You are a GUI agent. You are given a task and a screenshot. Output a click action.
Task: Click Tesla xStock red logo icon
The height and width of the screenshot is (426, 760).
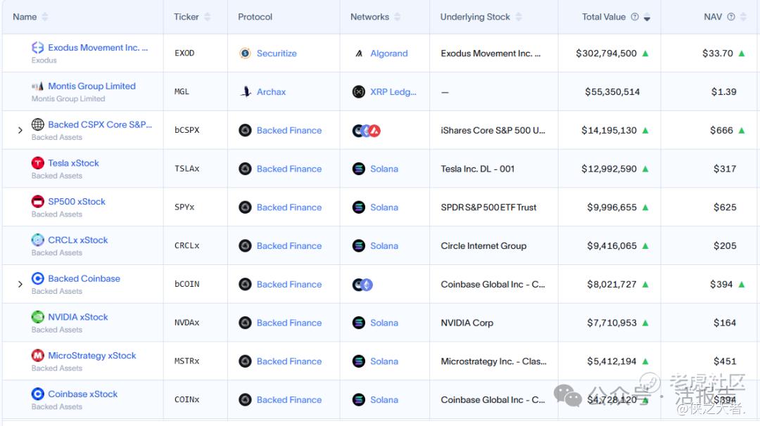tap(38, 163)
